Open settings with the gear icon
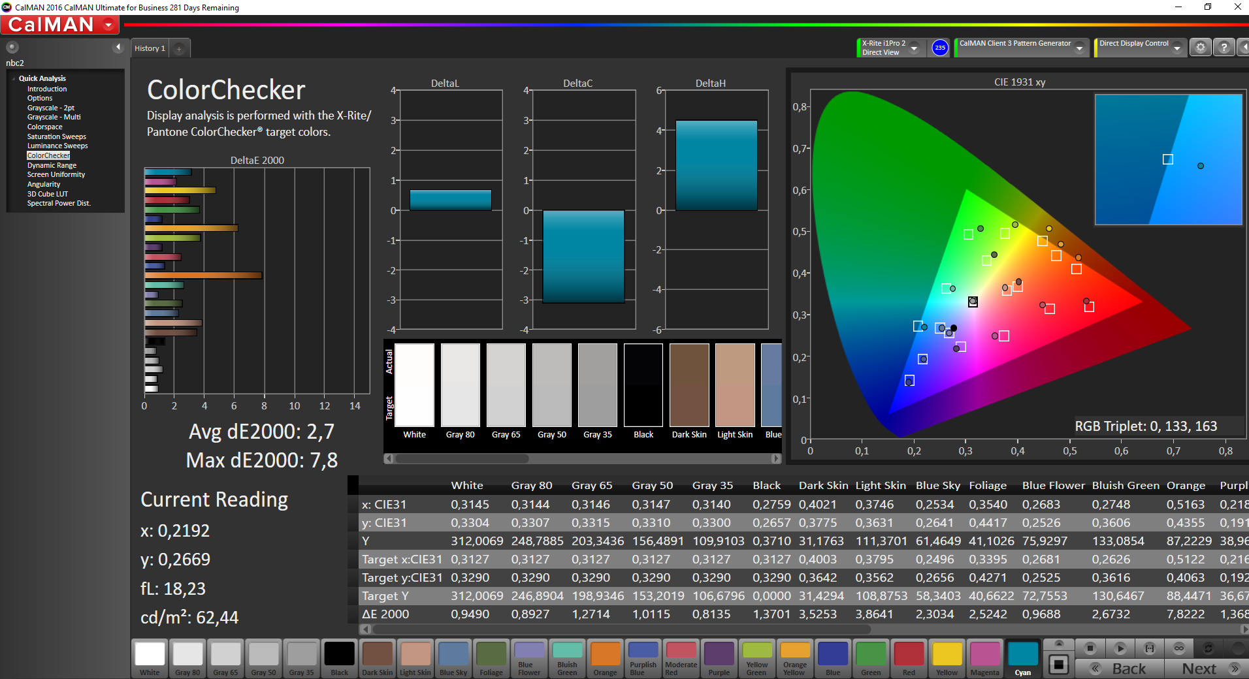This screenshot has height=679, width=1249. 1200,48
